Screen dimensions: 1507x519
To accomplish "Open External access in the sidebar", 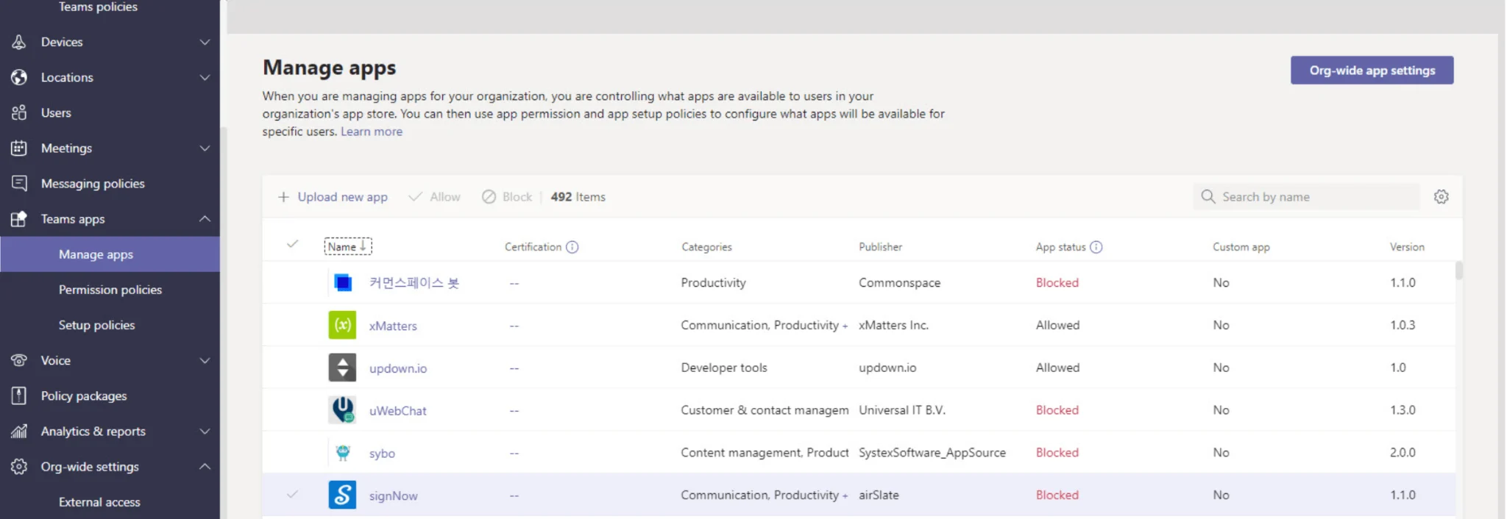I will click(99, 502).
